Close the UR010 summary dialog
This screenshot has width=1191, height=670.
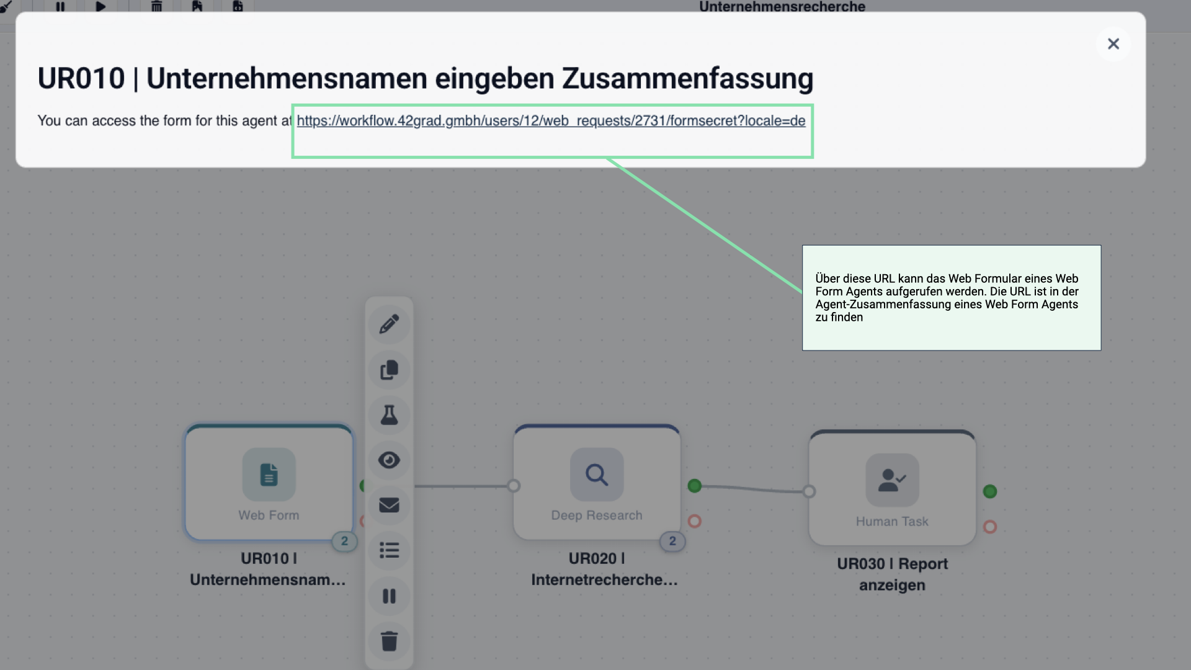(x=1113, y=43)
